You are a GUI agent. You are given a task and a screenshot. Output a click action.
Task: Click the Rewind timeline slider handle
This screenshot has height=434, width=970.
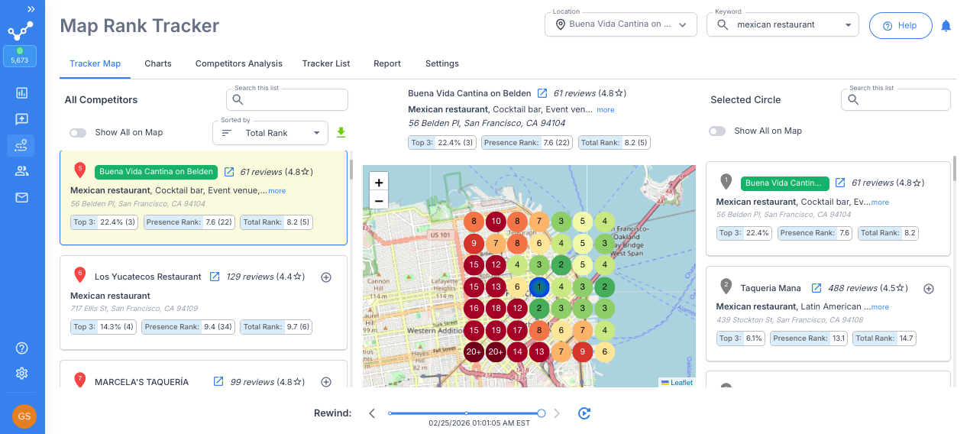point(542,413)
